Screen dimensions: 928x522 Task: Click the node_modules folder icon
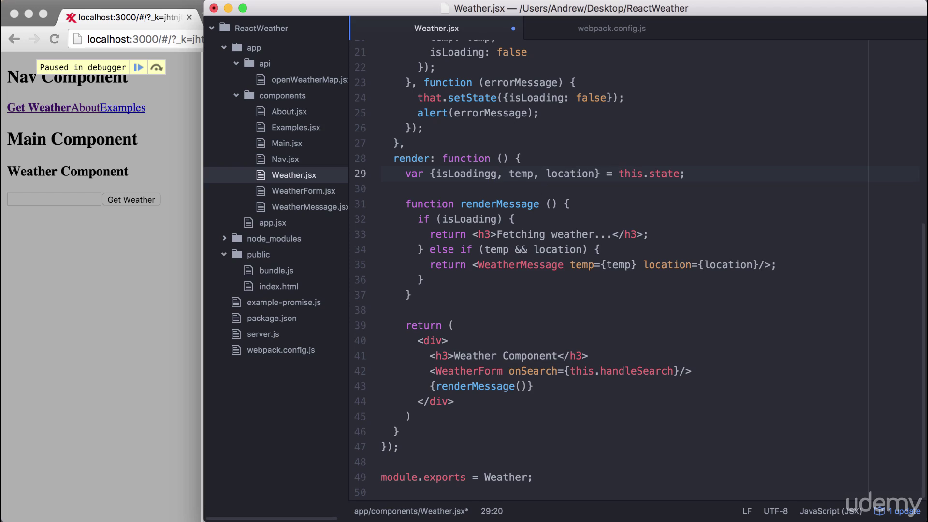237,238
